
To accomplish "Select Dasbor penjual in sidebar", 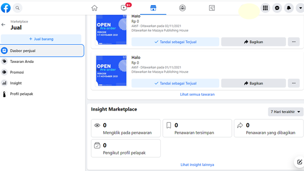I will (x=42, y=50).
